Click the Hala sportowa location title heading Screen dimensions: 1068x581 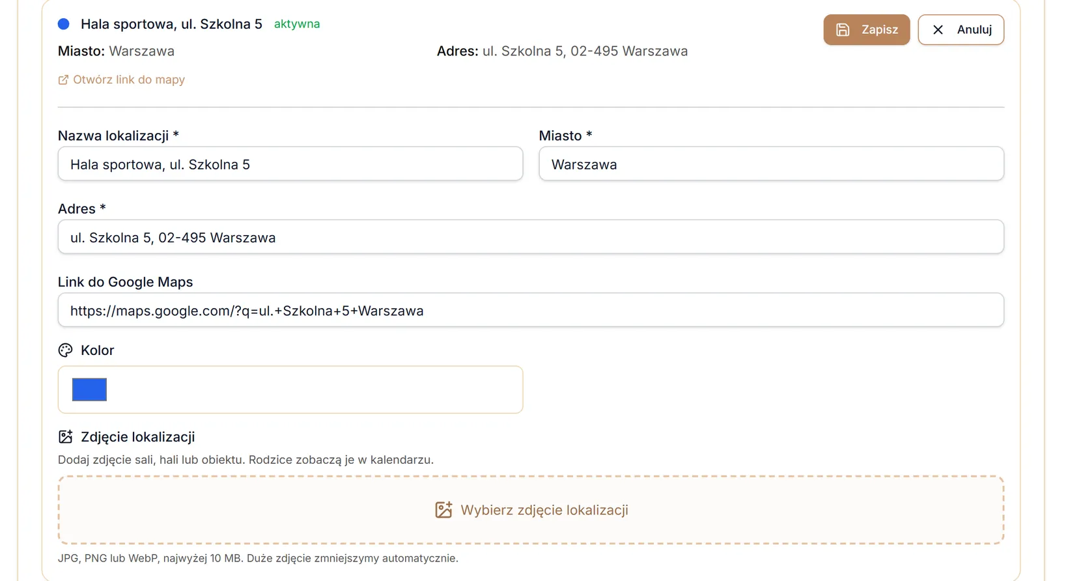tap(171, 24)
